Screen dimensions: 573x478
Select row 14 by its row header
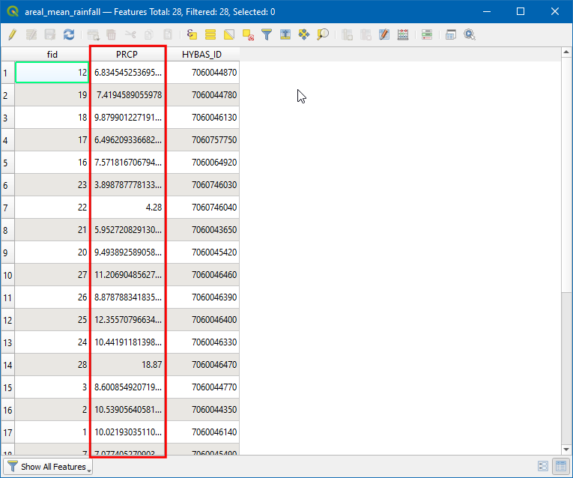point(7,365)
